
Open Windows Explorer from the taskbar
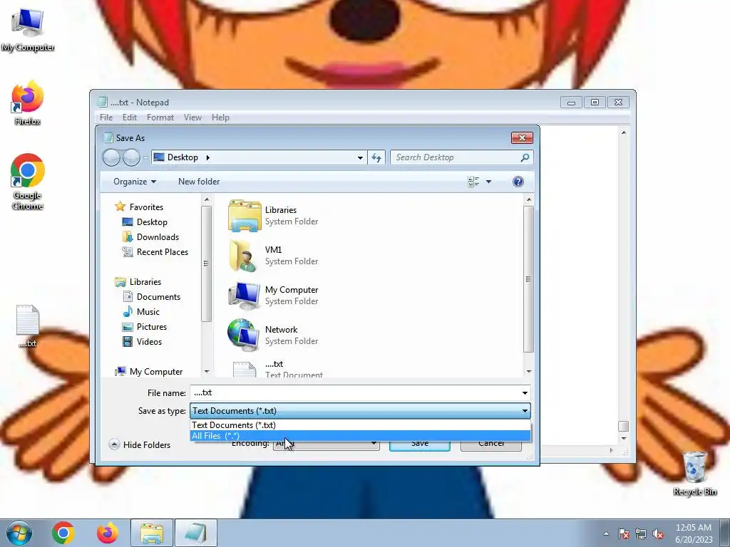pos(152,533)
